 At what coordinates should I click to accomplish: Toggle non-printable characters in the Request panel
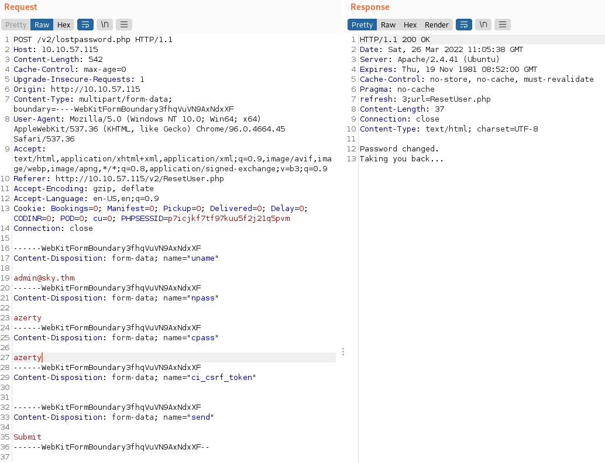105,25
